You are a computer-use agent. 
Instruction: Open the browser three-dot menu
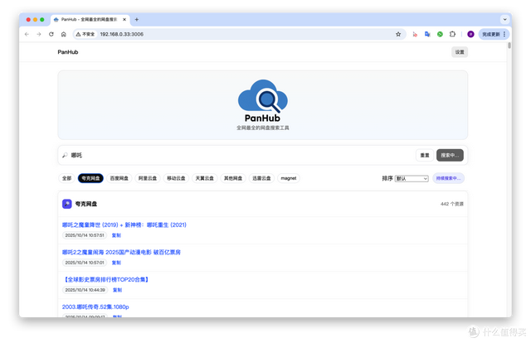click(x=504, y=34)
